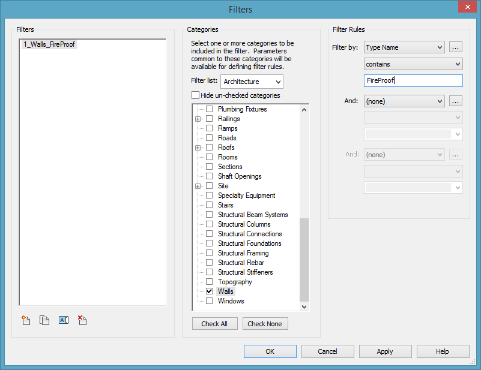Select the Structural Foundations label

point(249,243)
